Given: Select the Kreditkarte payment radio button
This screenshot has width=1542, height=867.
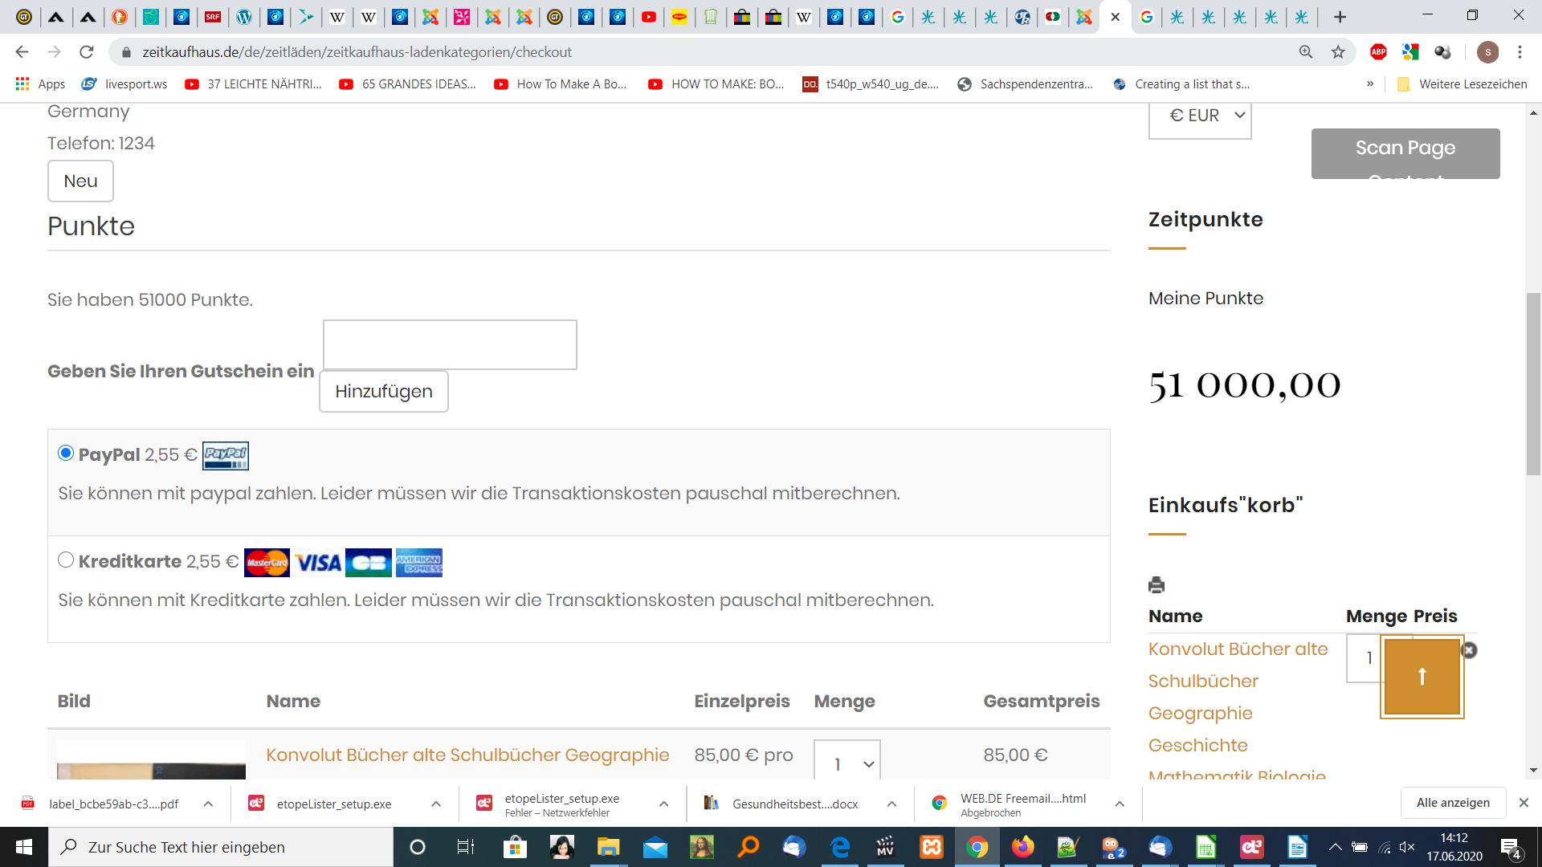Looking at the screenshot, I should pyautogui.click(x=66, y=560).
